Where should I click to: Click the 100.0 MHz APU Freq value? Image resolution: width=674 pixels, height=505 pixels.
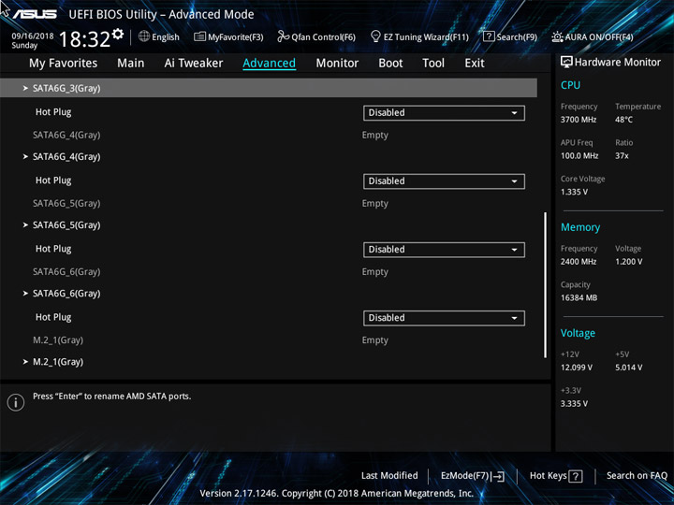point(579,155)
